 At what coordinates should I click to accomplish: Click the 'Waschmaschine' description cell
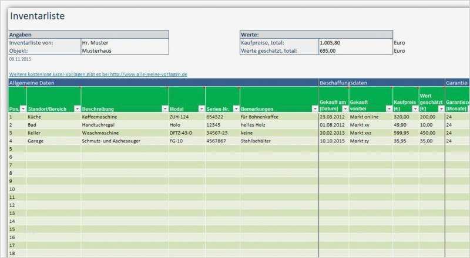point(125,133)
